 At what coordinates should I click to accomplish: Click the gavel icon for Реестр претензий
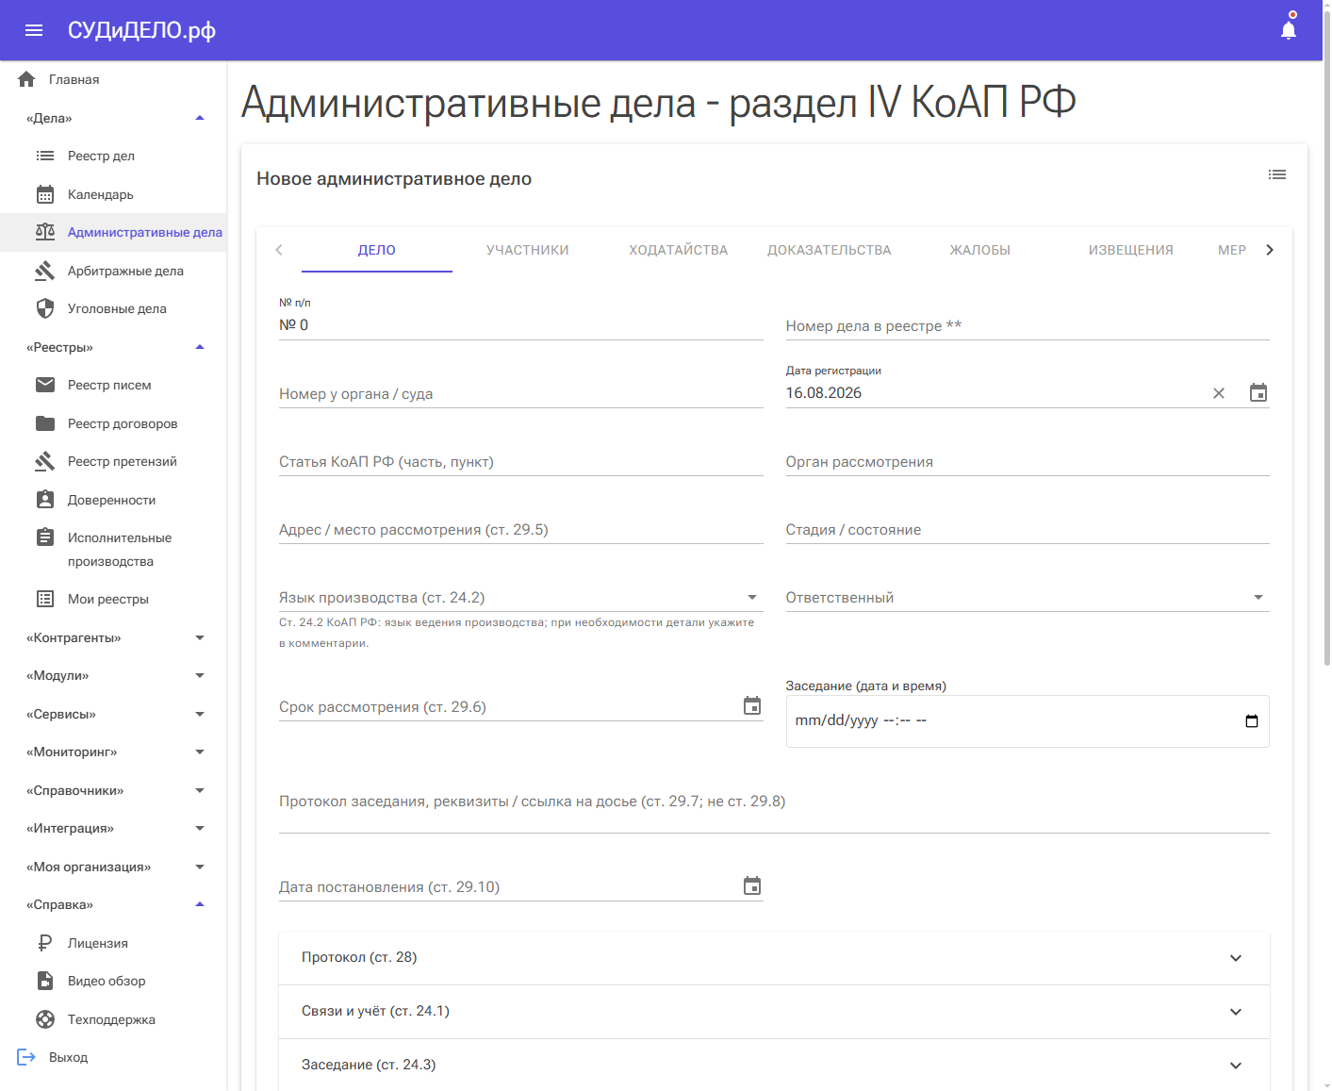[x=45, y=461]
